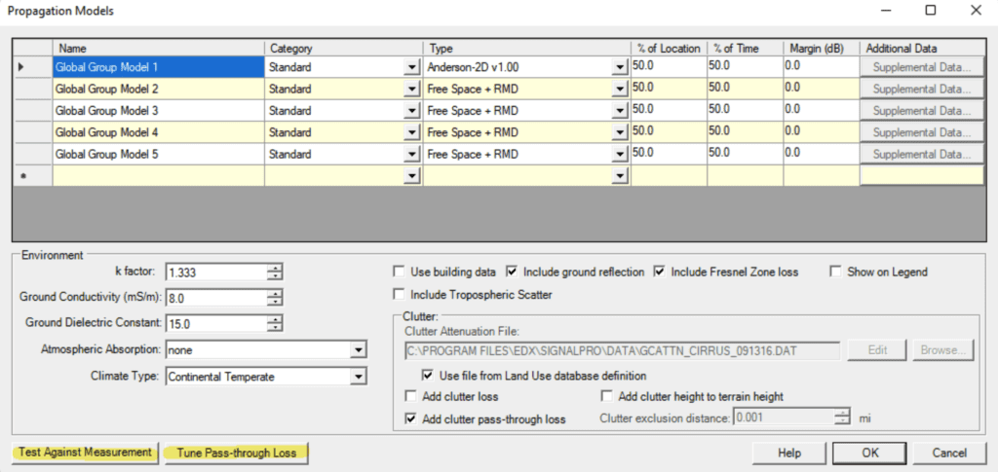This screenshot has height=472, width=998.
Task: Increase Ground Dielectric Constant spinner
Action: (x=277, y=319)
